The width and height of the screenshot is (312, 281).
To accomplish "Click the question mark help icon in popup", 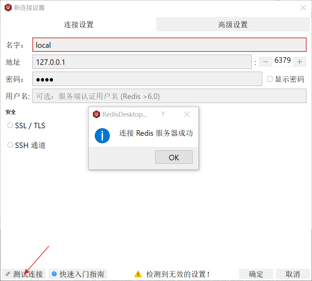I will pos(163,115).
